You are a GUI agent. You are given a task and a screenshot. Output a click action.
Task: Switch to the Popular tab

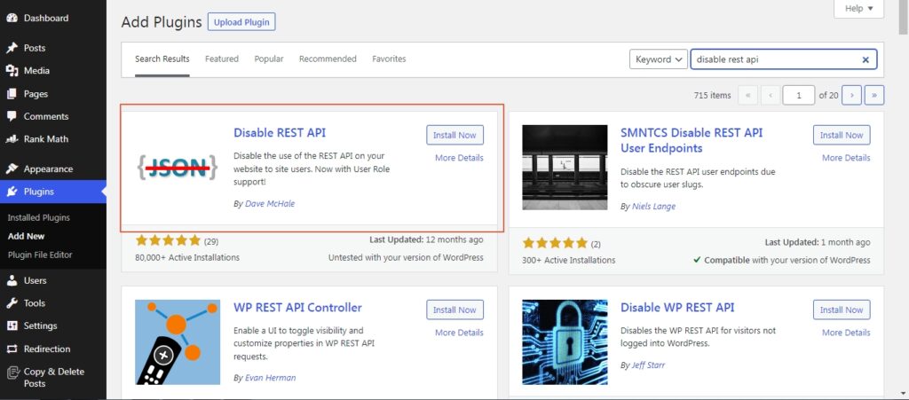click(269, 59)
